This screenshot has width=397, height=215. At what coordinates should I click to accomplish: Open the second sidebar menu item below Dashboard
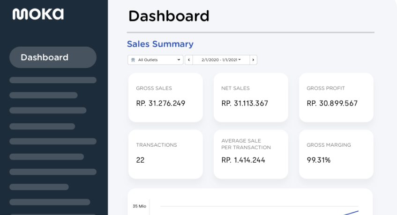(44, 95)
